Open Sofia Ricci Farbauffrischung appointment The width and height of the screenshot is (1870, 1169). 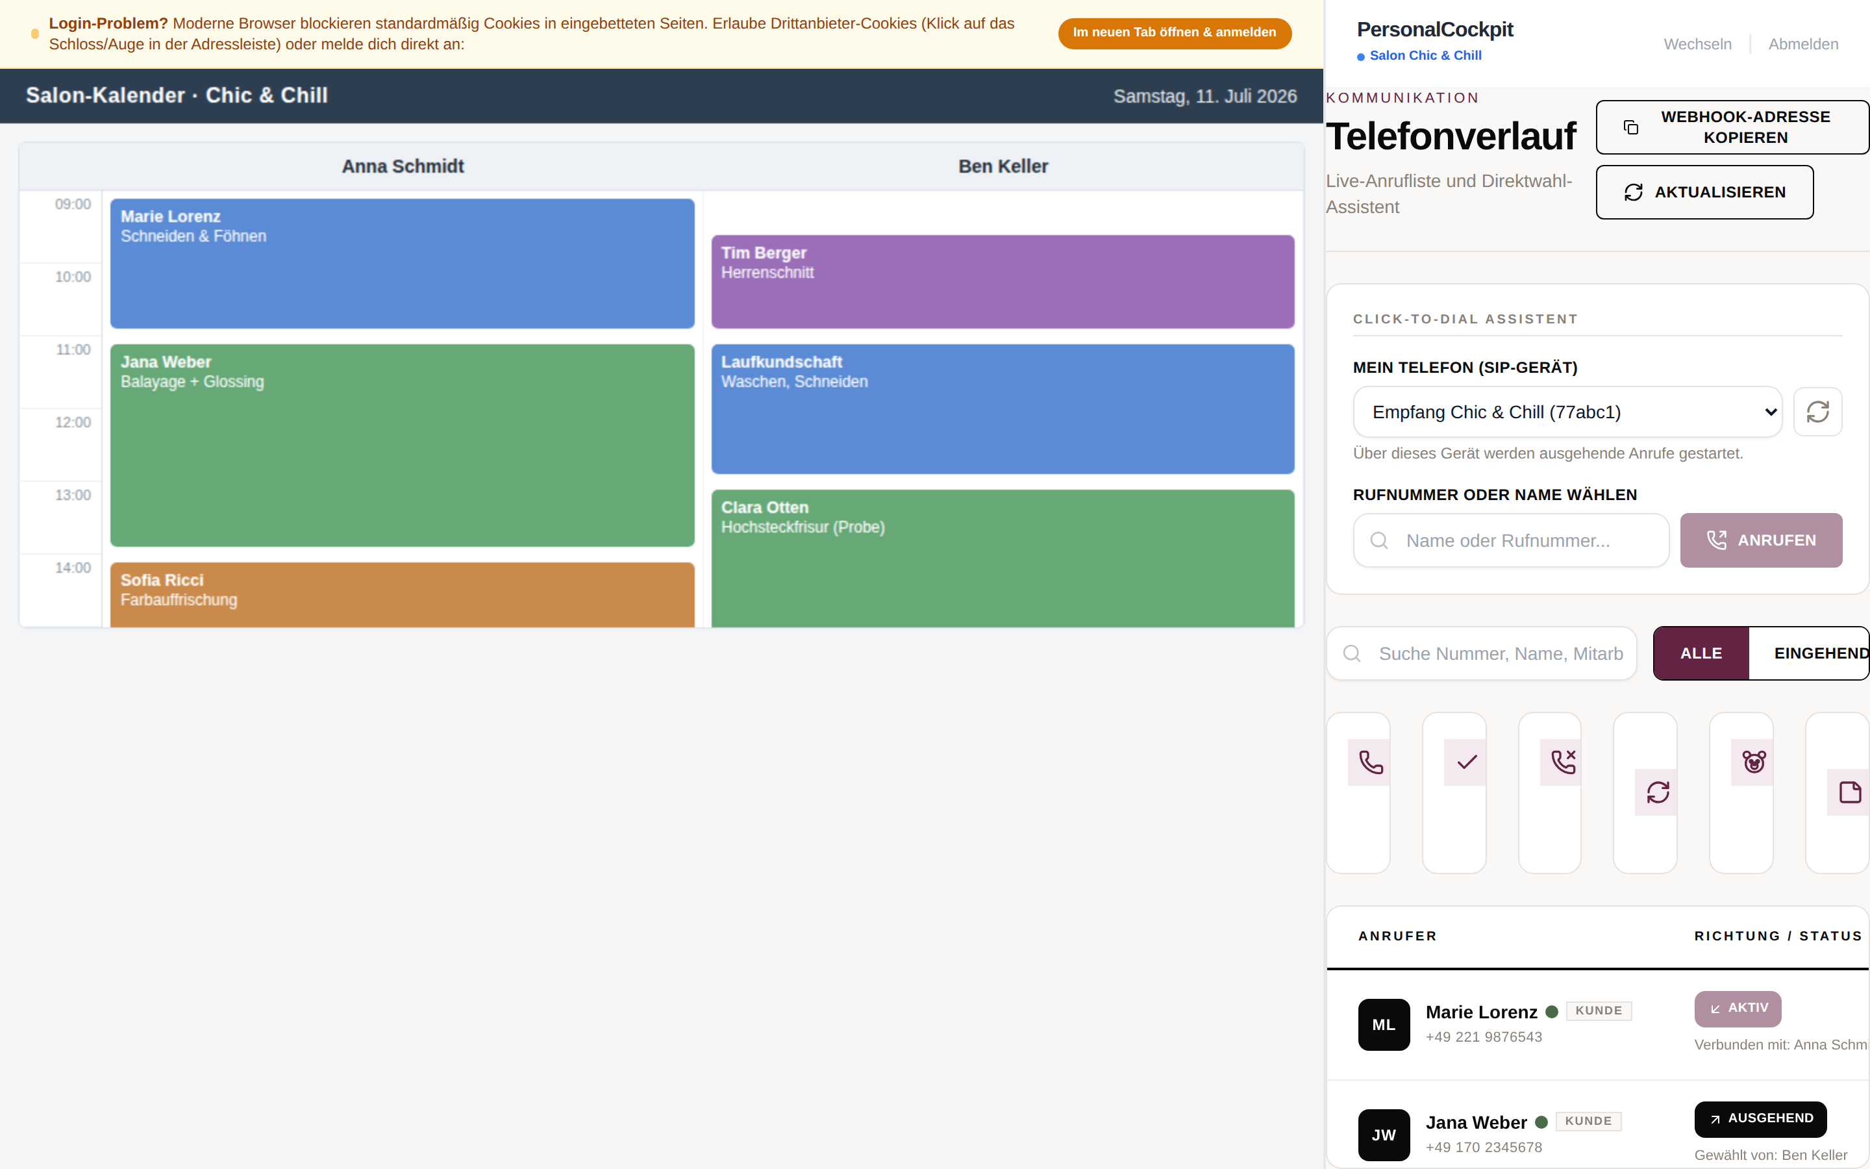[x=403, y=594]
